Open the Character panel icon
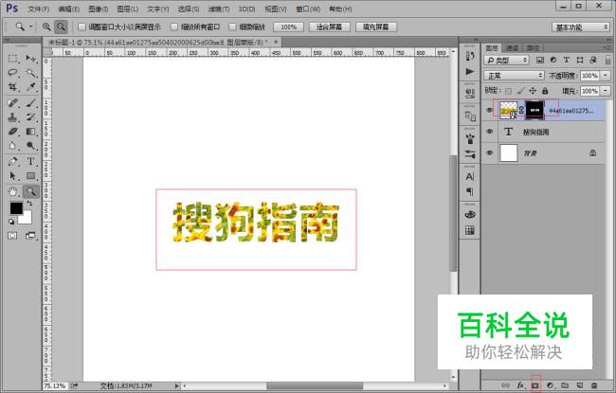Image resolution: width=616 pixels, height=393 pixels. pos(470,177)
